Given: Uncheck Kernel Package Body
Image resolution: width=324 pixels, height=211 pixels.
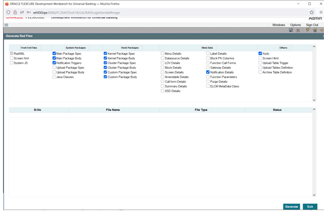Looking at the screenshot, I should point(106,58).
